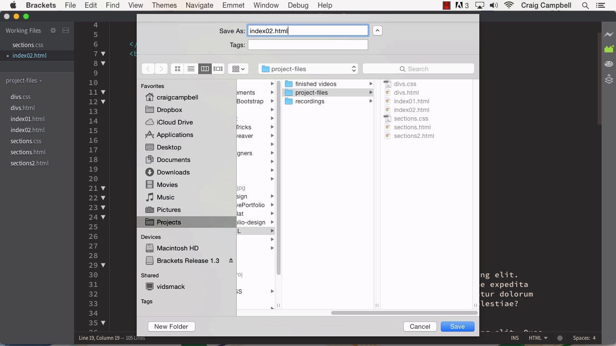The height and width of the screenshot is (346, 616).
Task: Click the Tags input field
Action: click(x=308, y=45)
